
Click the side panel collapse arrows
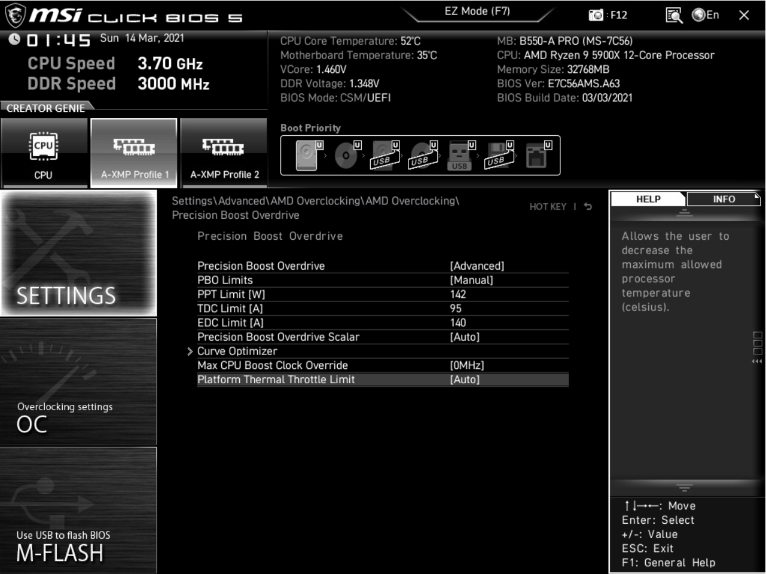pyautogui.click(x=757, y=361)
